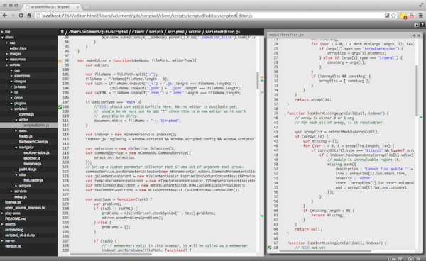The width and height of the screenshot is (426, 261).
Task: Expand the bin folder
Action: click(x=2, y=32)
